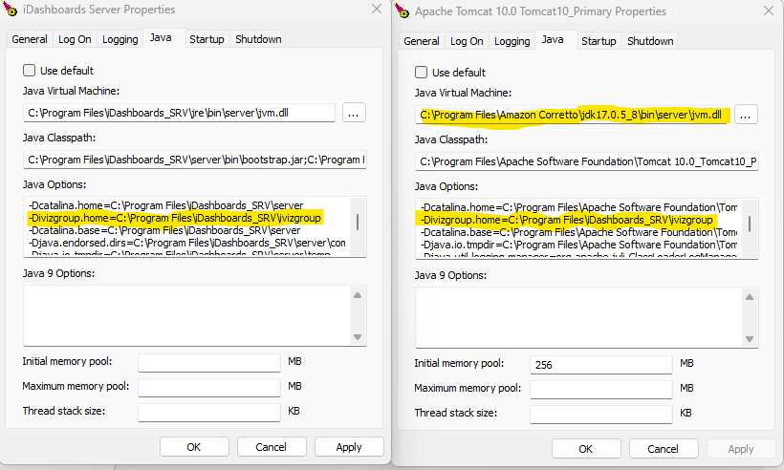
Task: Open Shutdown tab in iDashboards Server window
Action: 258,39
